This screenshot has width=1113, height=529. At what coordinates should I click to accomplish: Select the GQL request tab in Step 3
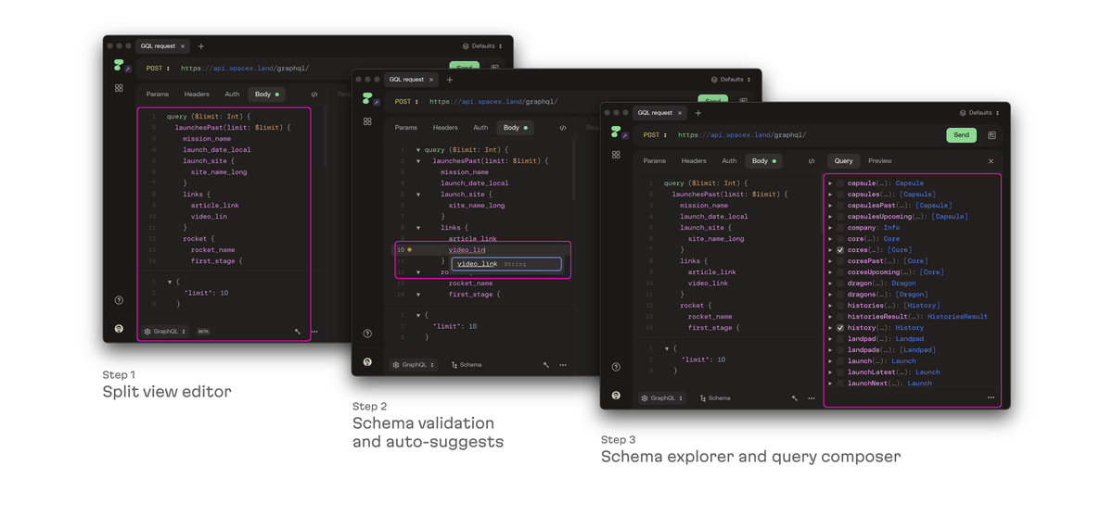pyautogui.click(x=659, y=113)
